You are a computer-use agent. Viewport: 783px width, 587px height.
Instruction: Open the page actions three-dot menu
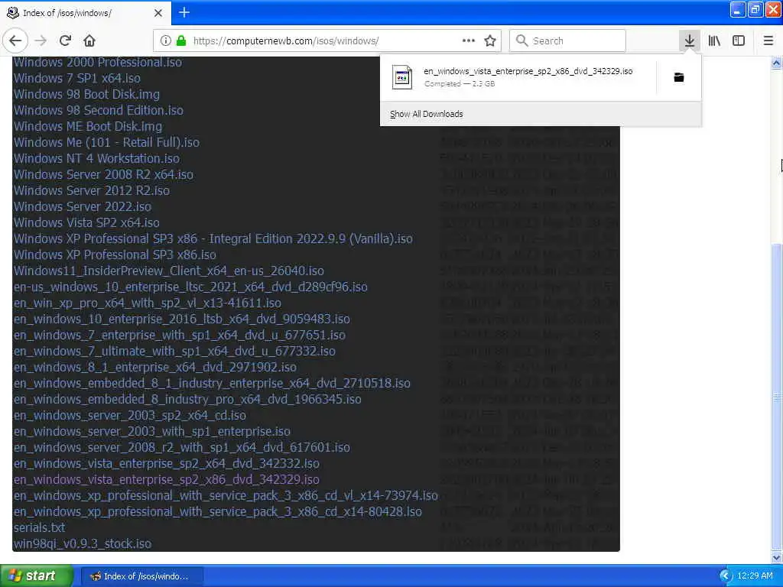[x=469, y=41]
